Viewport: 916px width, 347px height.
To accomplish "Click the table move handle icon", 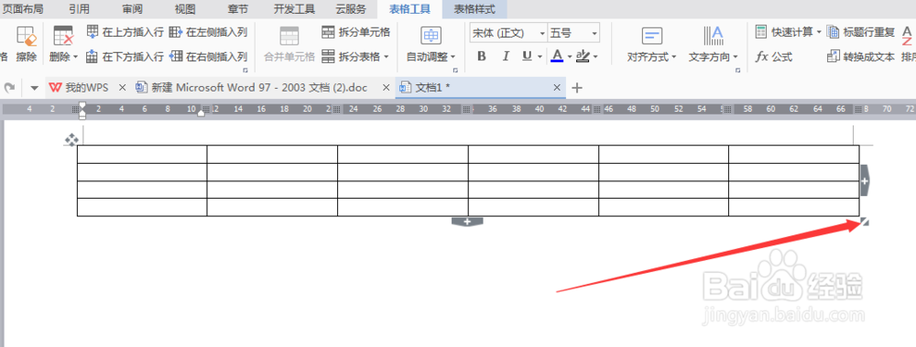I will point(71,140).
